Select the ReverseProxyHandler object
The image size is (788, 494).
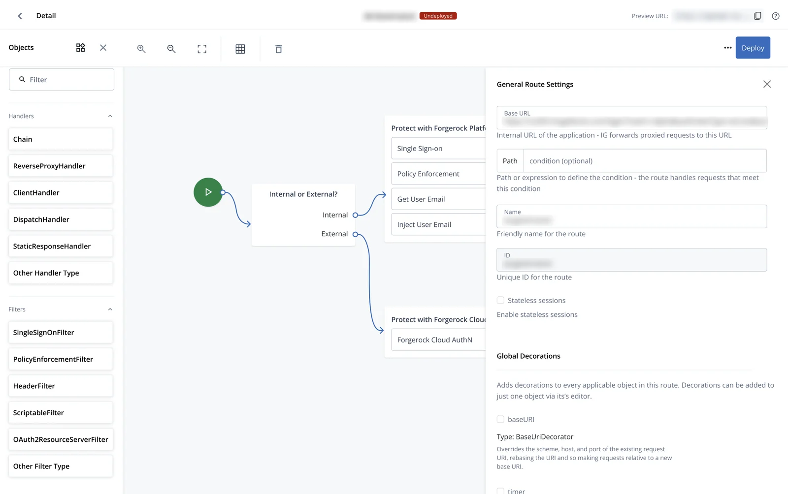click(x=61, y=166)
